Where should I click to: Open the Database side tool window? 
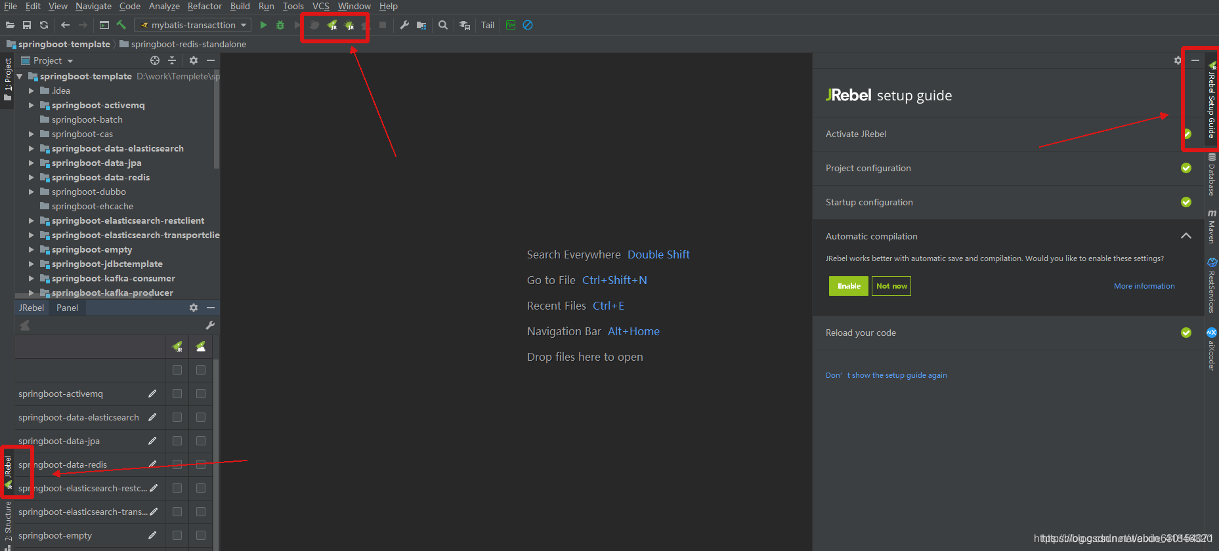[1212, 174]
